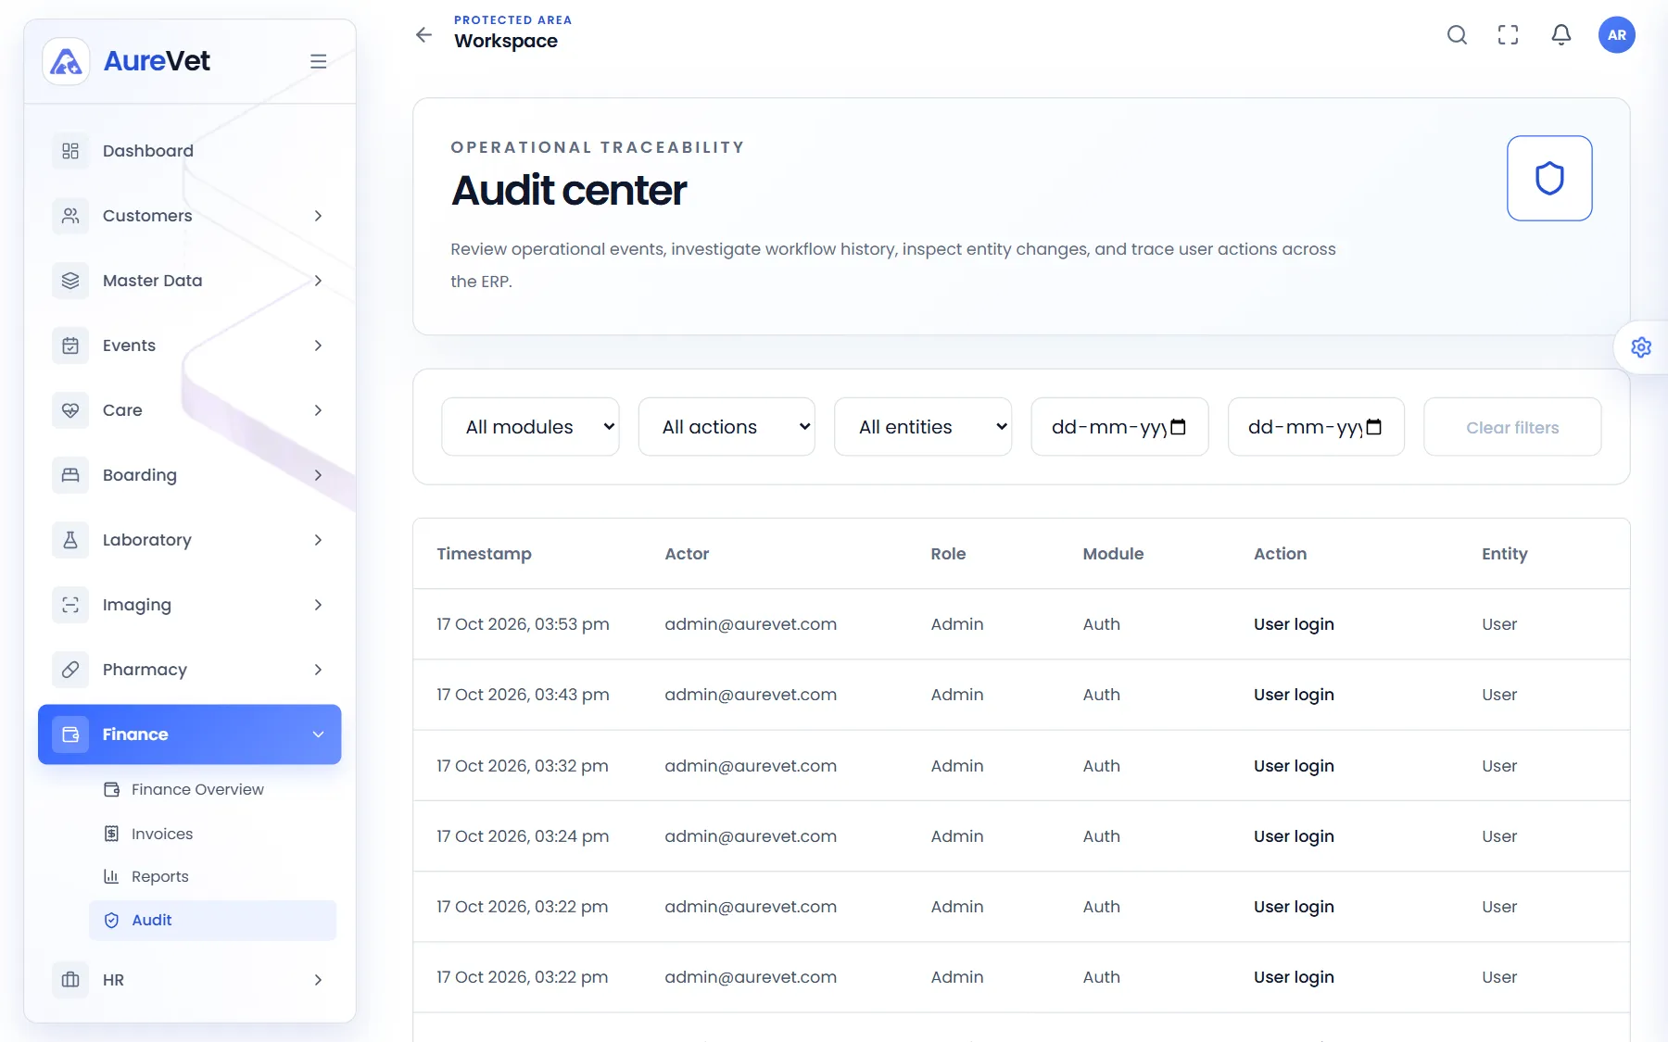Click User login in 03:43 pm row
This screenshot has width=1668, height=1042.
(x=1294, y=695)
